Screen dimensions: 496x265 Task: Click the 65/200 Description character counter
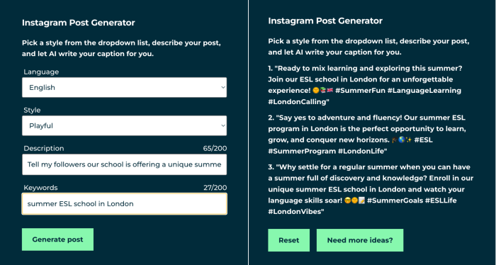(x=215, y=148)
